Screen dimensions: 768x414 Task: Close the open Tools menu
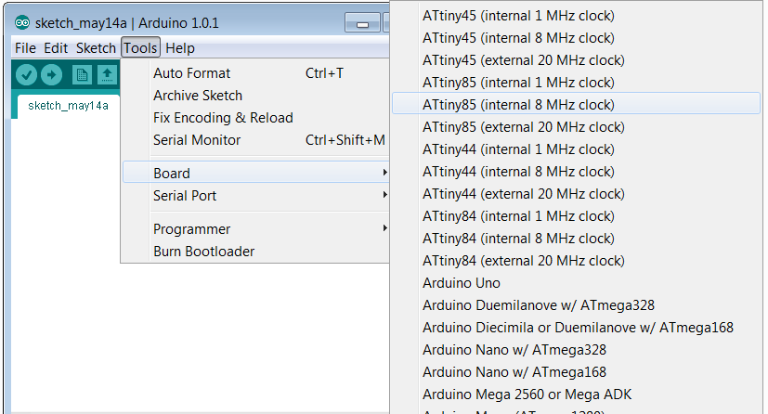coord(140,48)
